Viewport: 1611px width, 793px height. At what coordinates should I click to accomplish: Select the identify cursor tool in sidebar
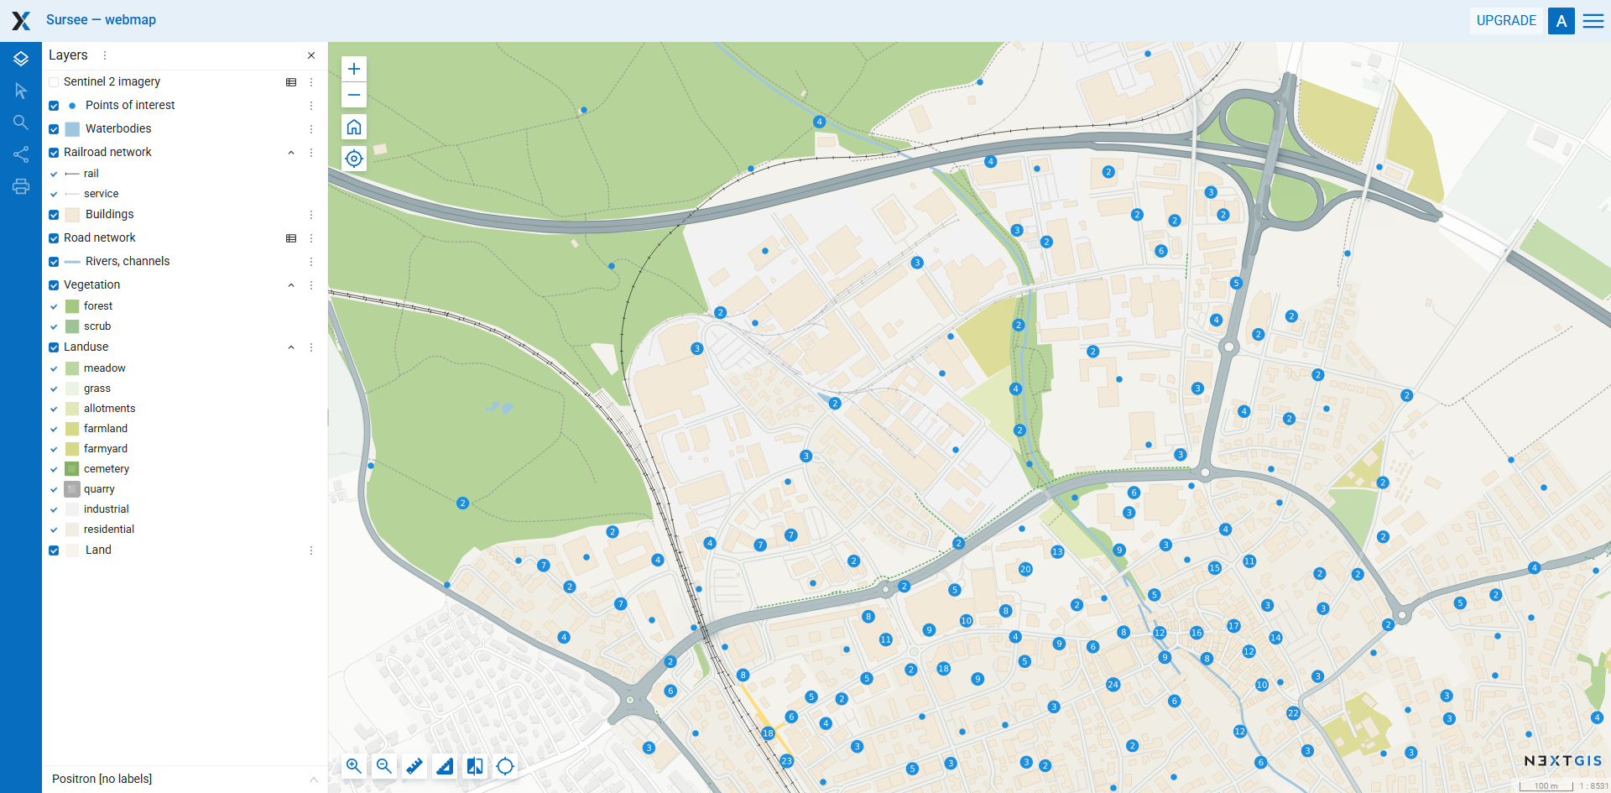pyautogui.click(x=21, y=91)
